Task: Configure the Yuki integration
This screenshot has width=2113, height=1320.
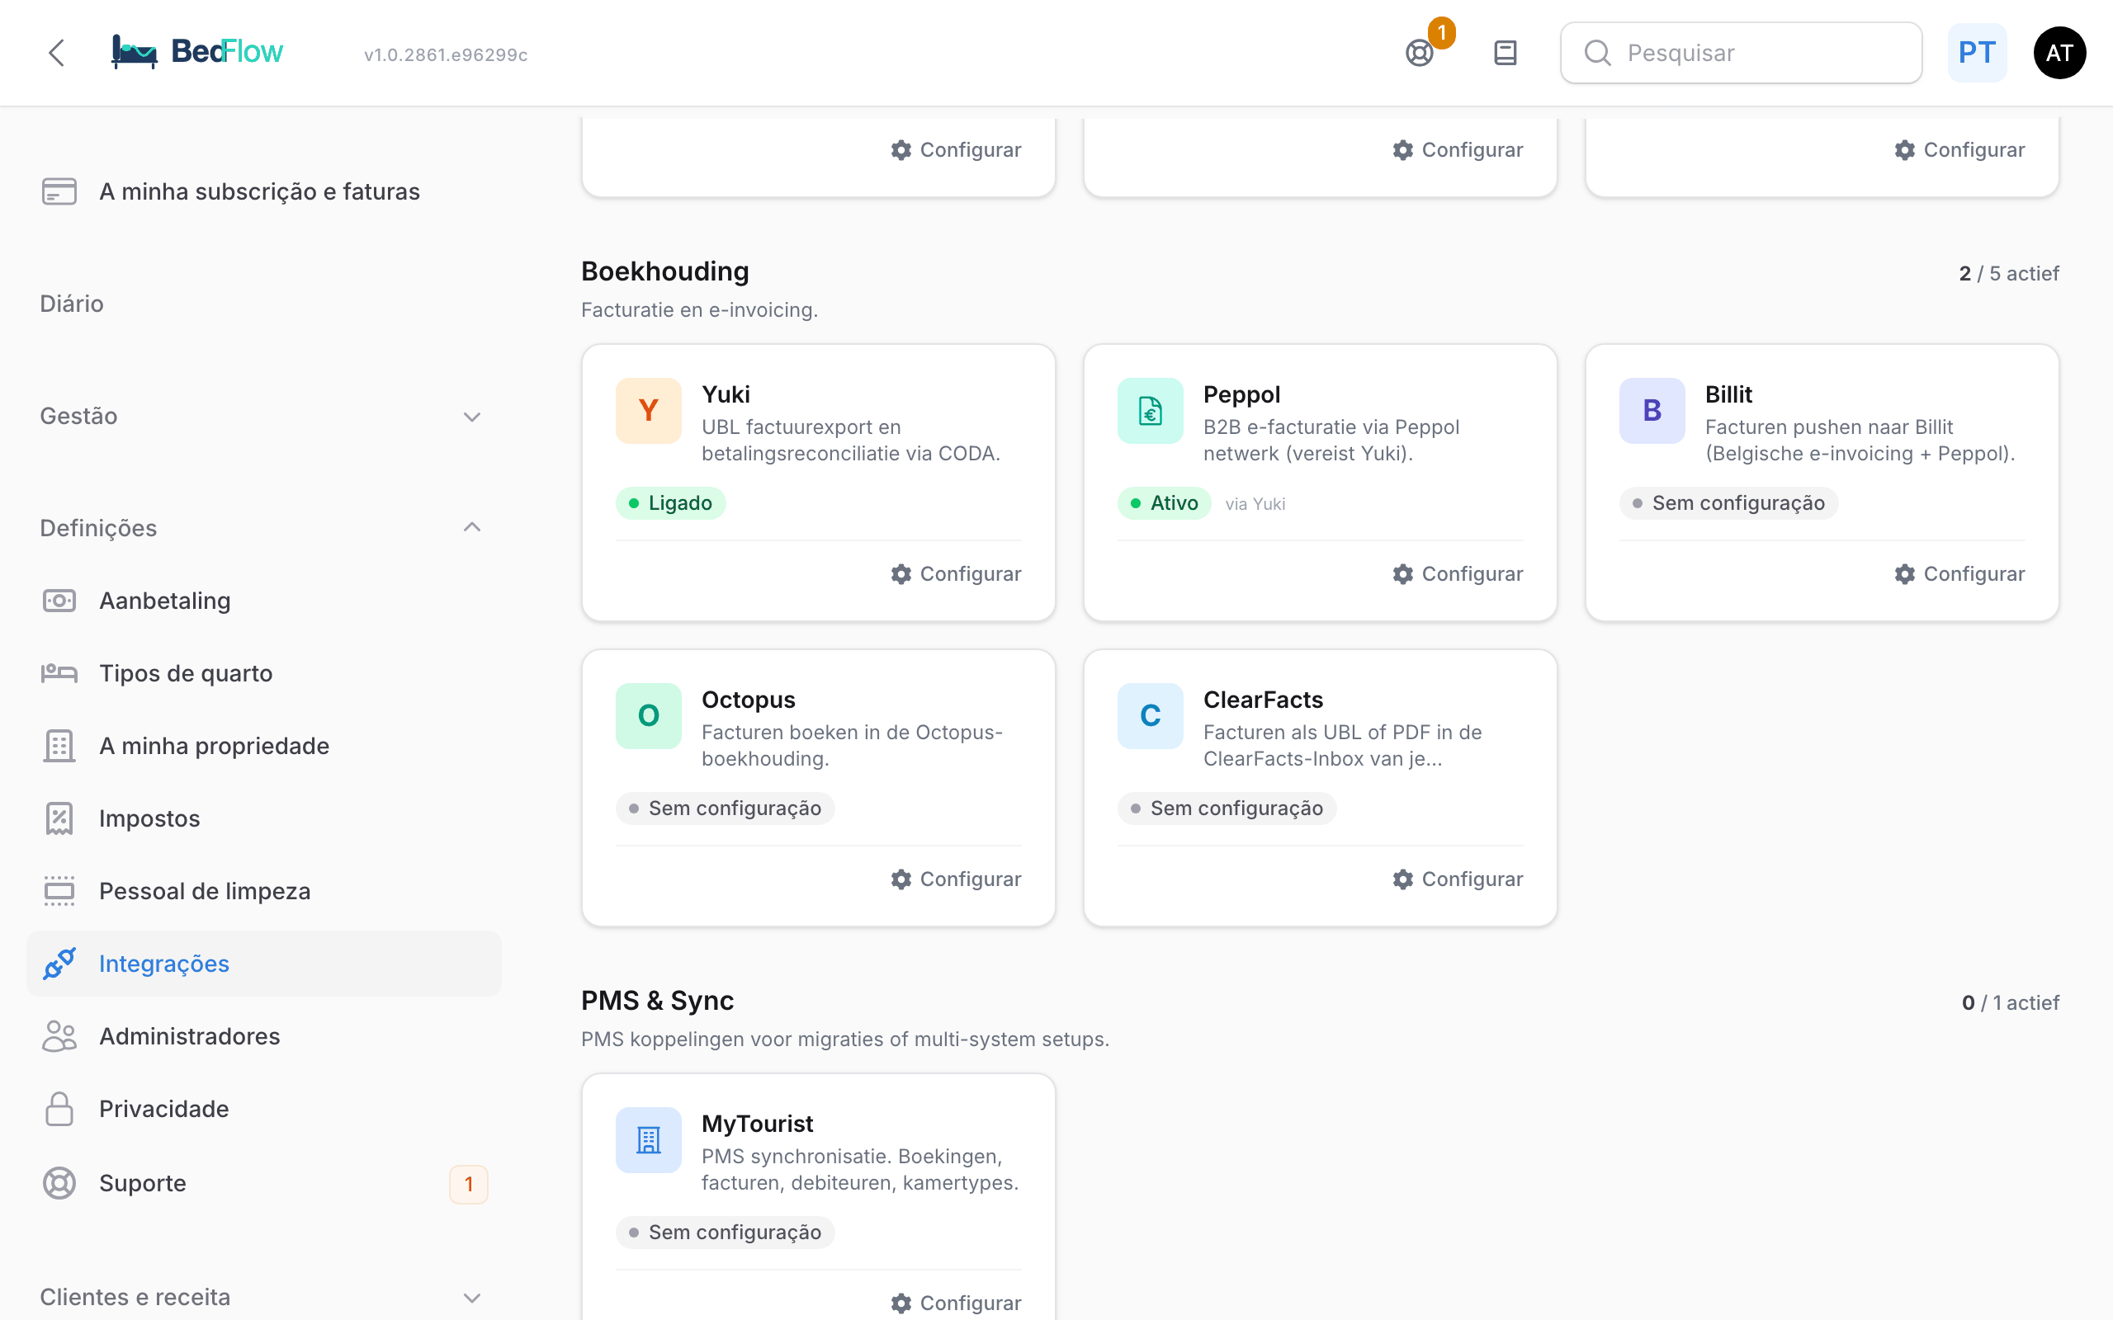Action: pos(955,573)
